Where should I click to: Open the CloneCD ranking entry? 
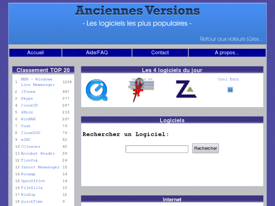click(x=29, y=105)
